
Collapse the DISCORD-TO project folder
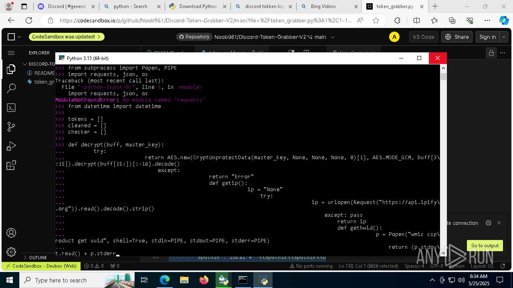pos(39,64)
